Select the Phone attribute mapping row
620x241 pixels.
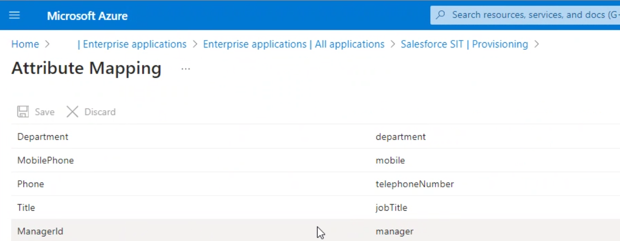[x=31, y=184]
